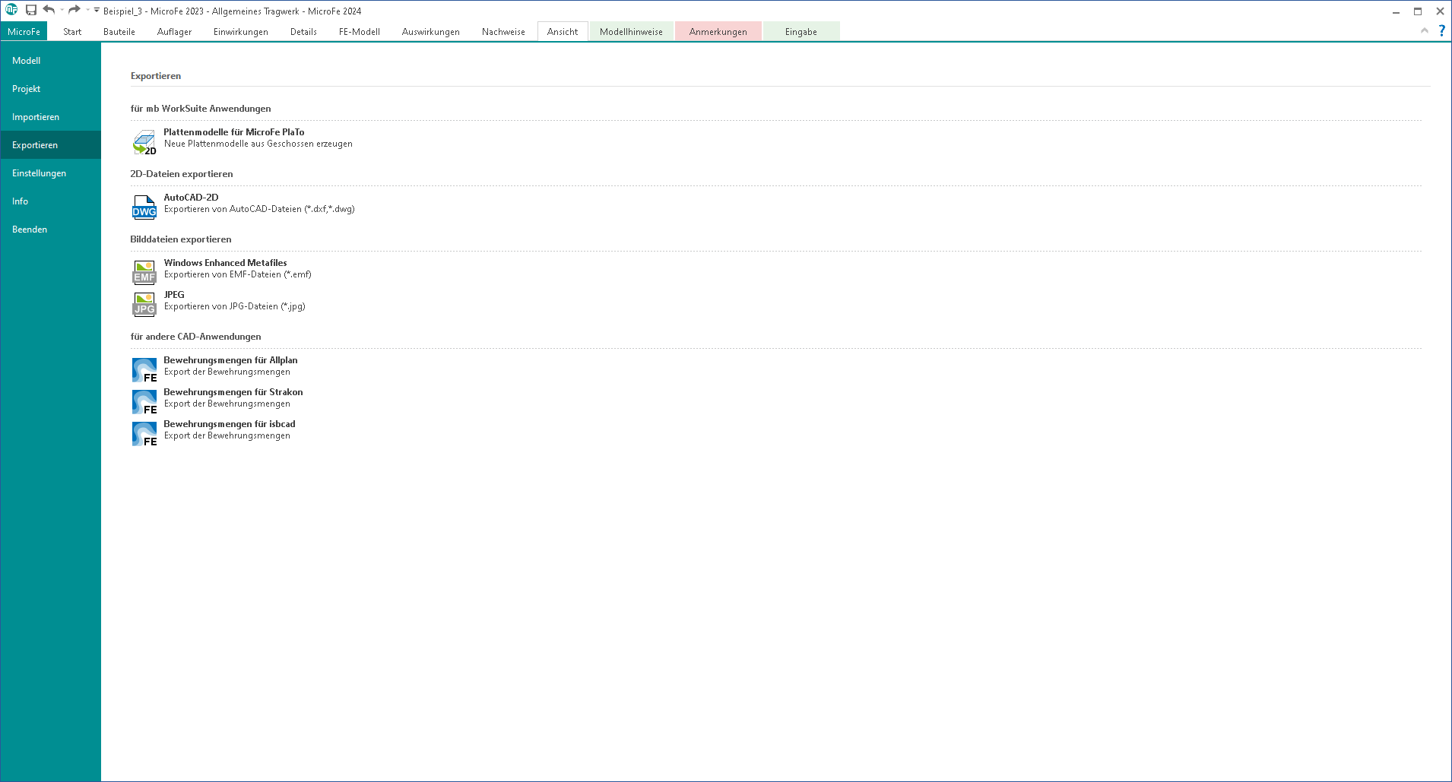Click the Bewehrungsmengen für Strakon FE icon
Viewport: 1452px width, 782px height.
click(x=144, y=402)
